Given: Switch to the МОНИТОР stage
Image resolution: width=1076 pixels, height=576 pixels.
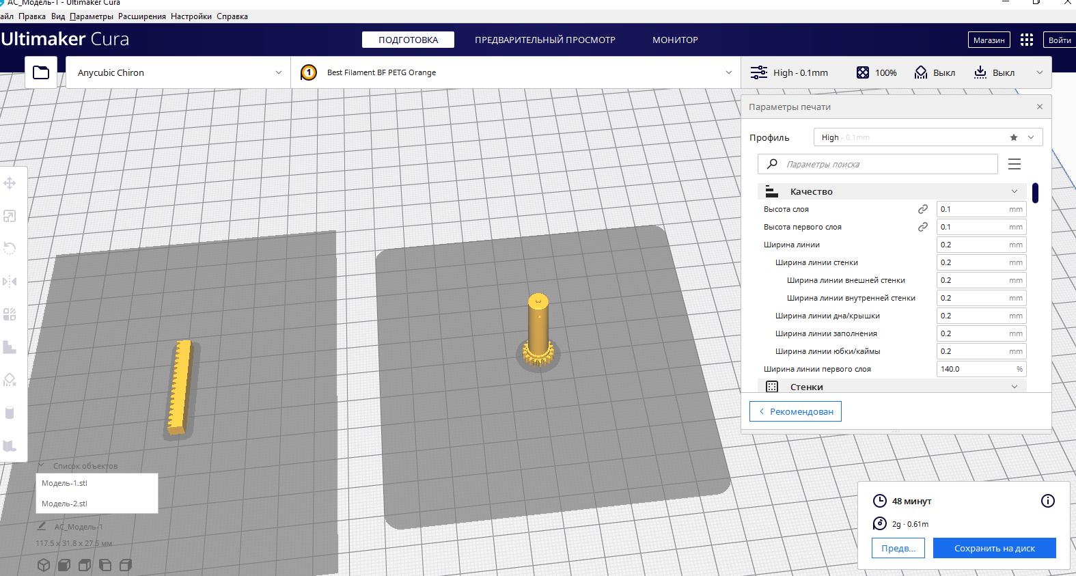Looking at the screenshot, I should coord(675,40).
